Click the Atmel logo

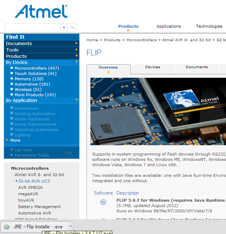tap(41, 11)
